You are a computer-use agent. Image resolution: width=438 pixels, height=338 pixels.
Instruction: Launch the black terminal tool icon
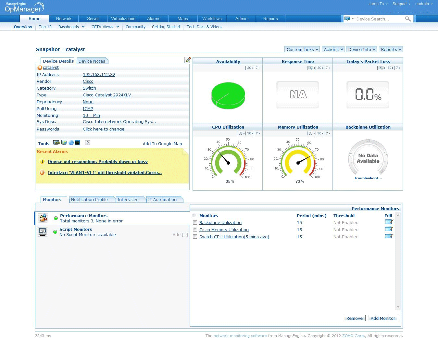77,143
